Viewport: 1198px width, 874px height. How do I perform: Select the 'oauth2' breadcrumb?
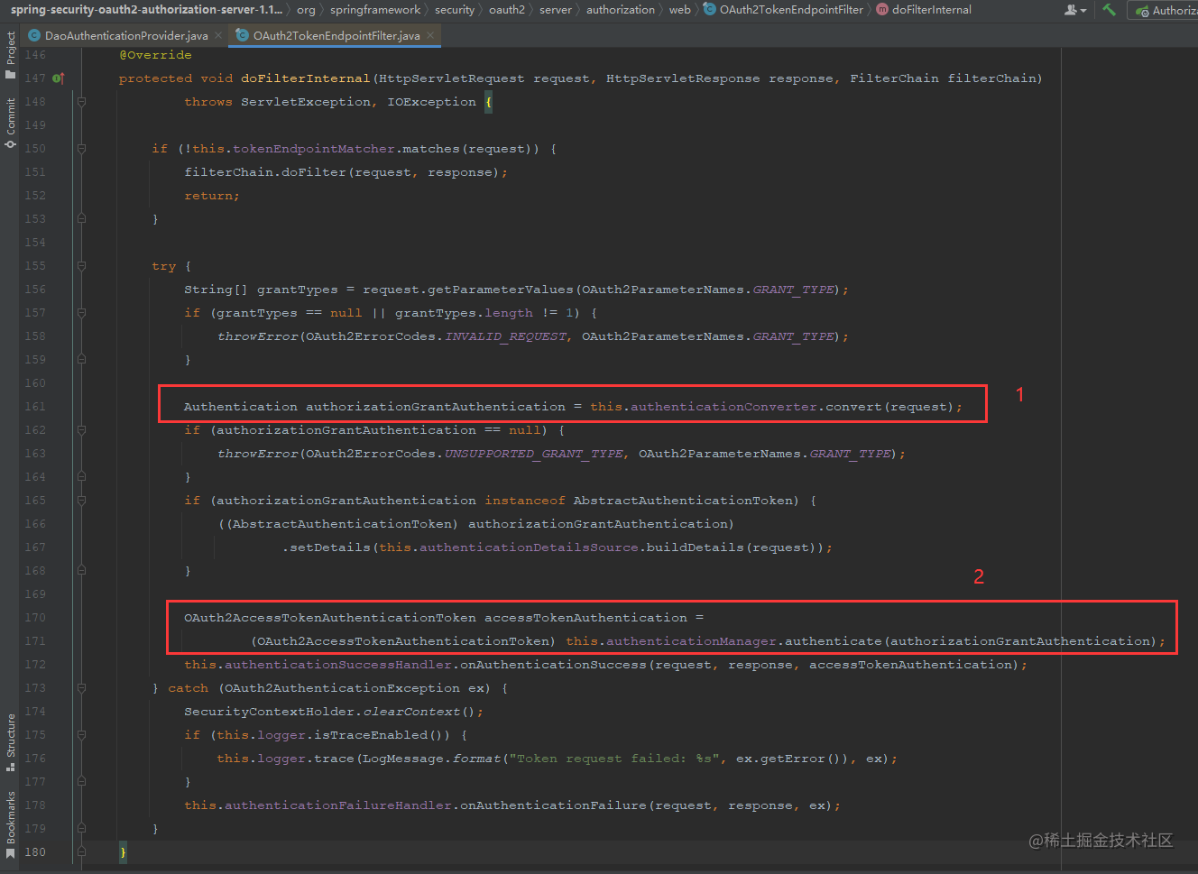(507, 10)
